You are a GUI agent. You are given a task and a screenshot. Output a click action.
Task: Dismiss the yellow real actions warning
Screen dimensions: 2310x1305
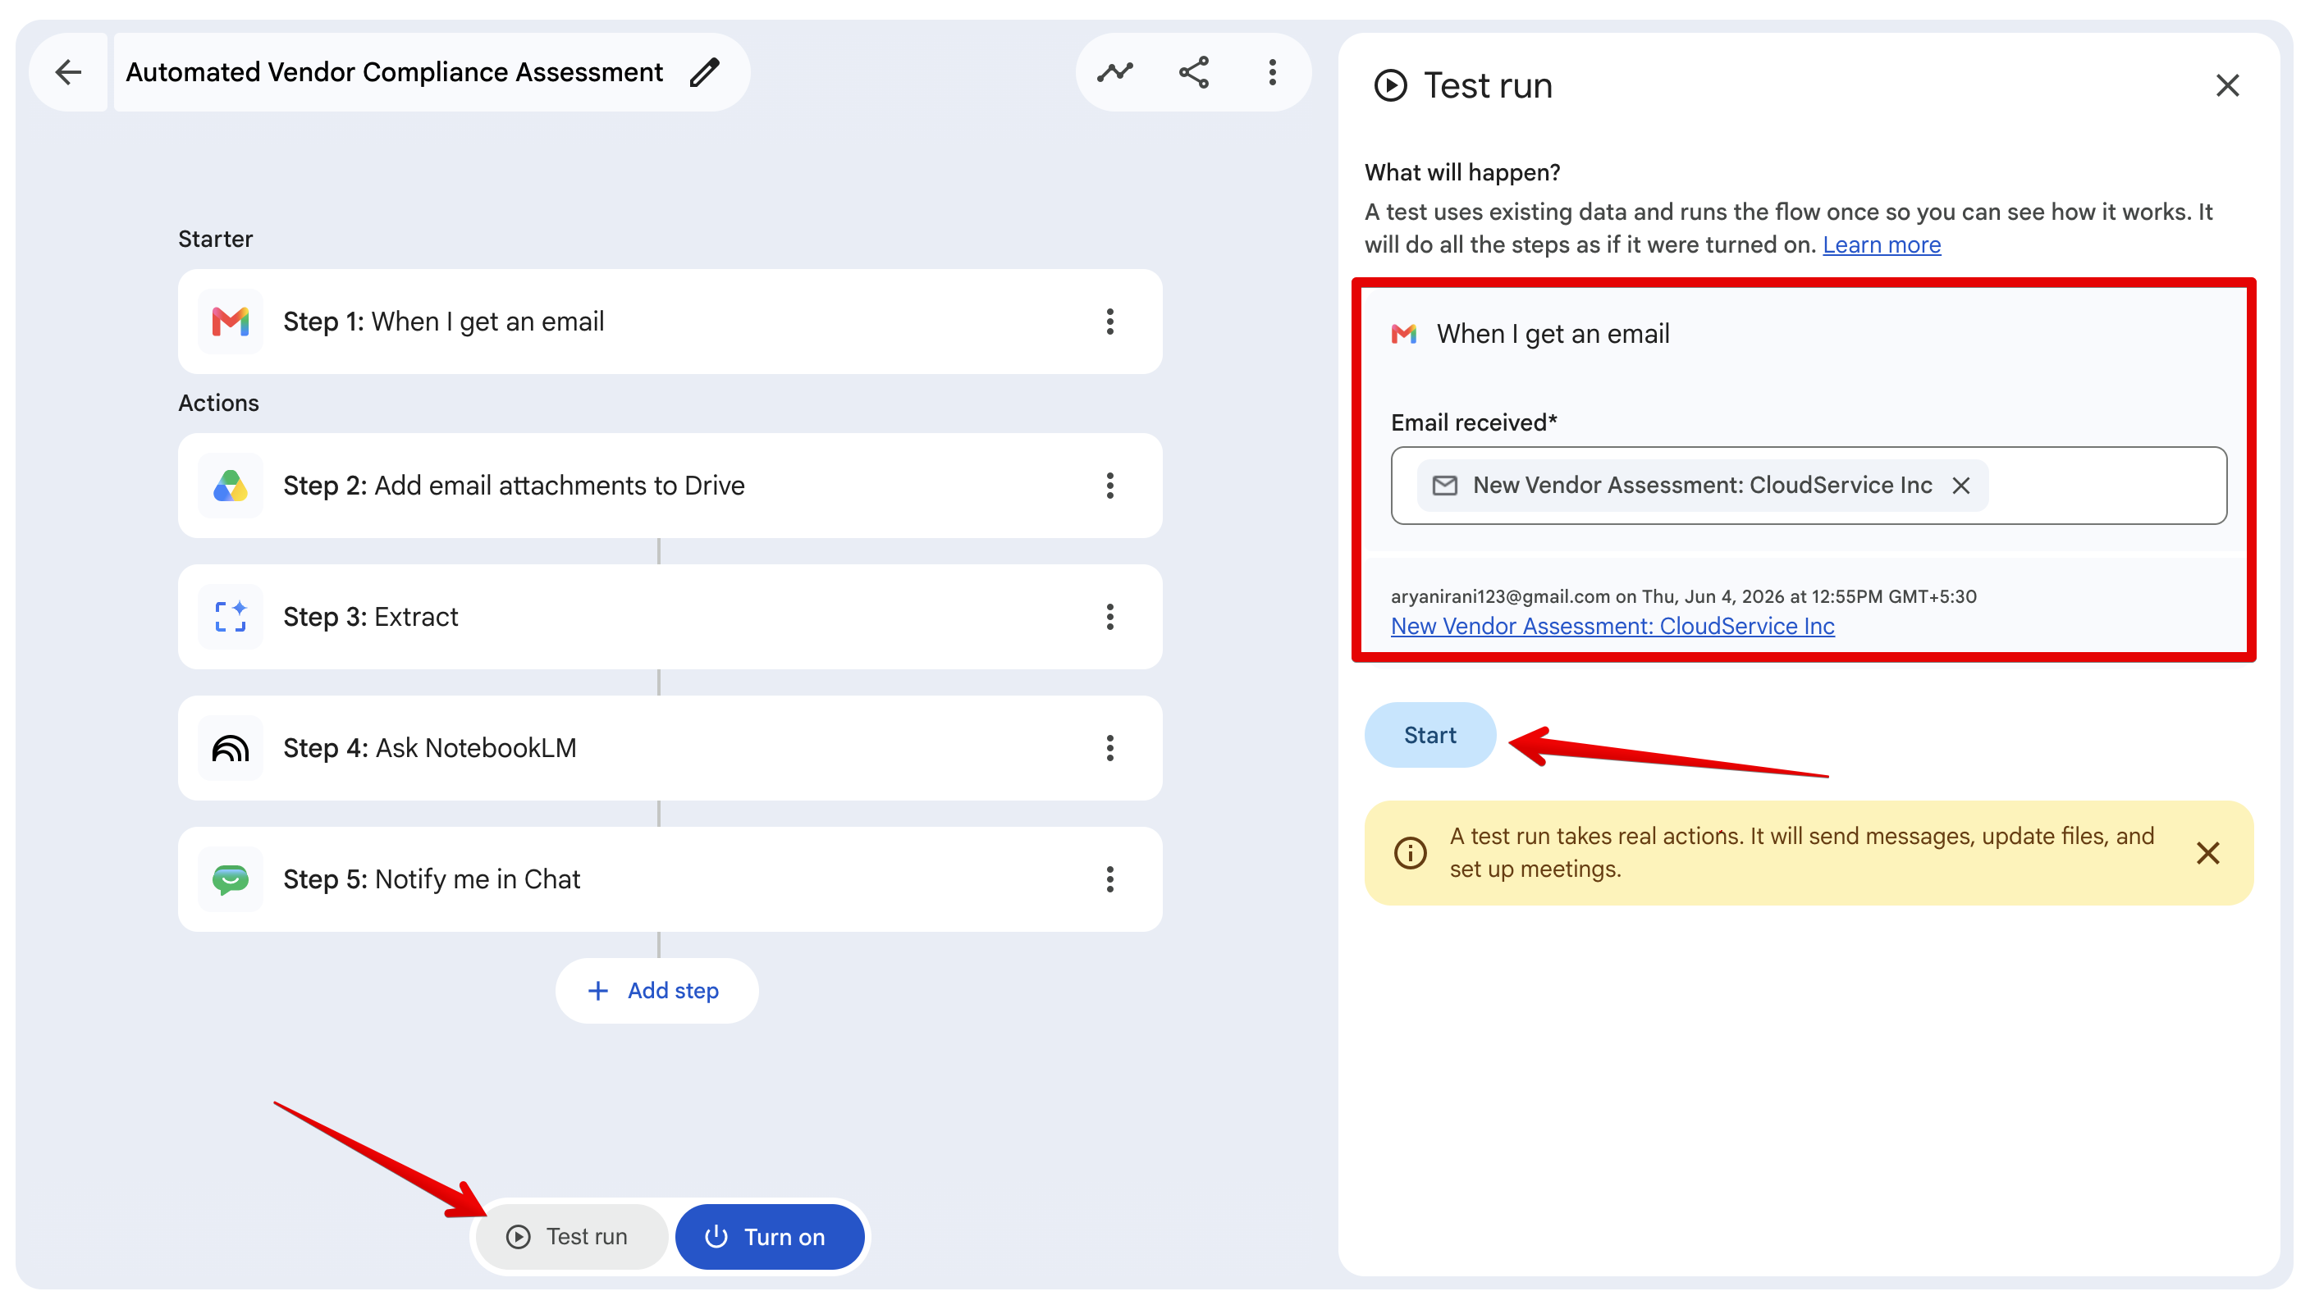point(2207,852)
